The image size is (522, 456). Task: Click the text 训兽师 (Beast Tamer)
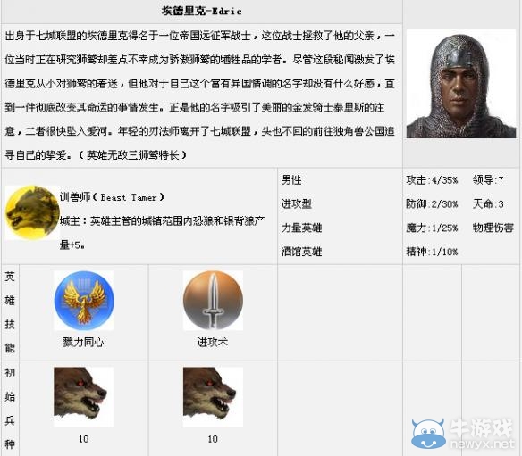click(x=113, y=197)
